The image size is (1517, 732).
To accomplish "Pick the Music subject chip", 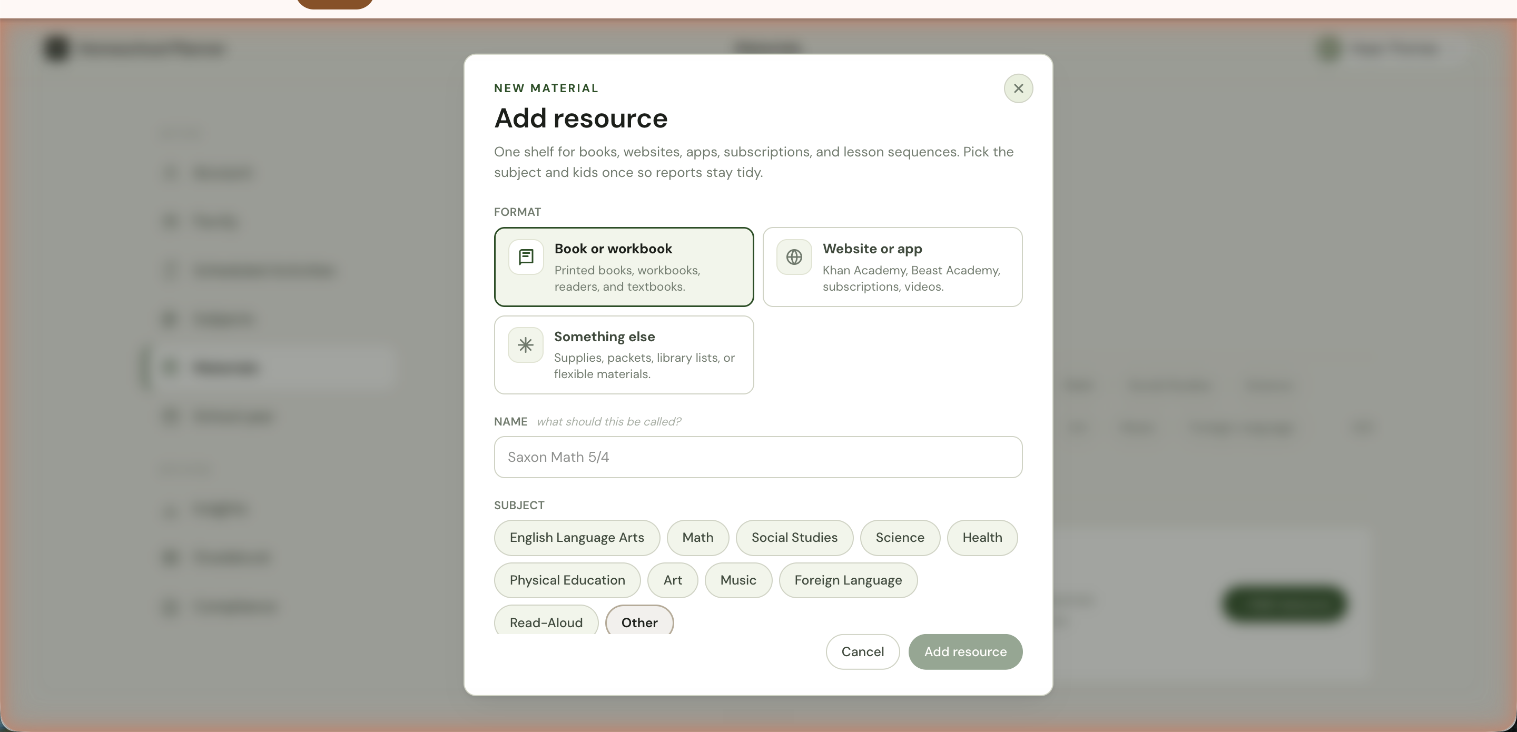I will 738,580.
